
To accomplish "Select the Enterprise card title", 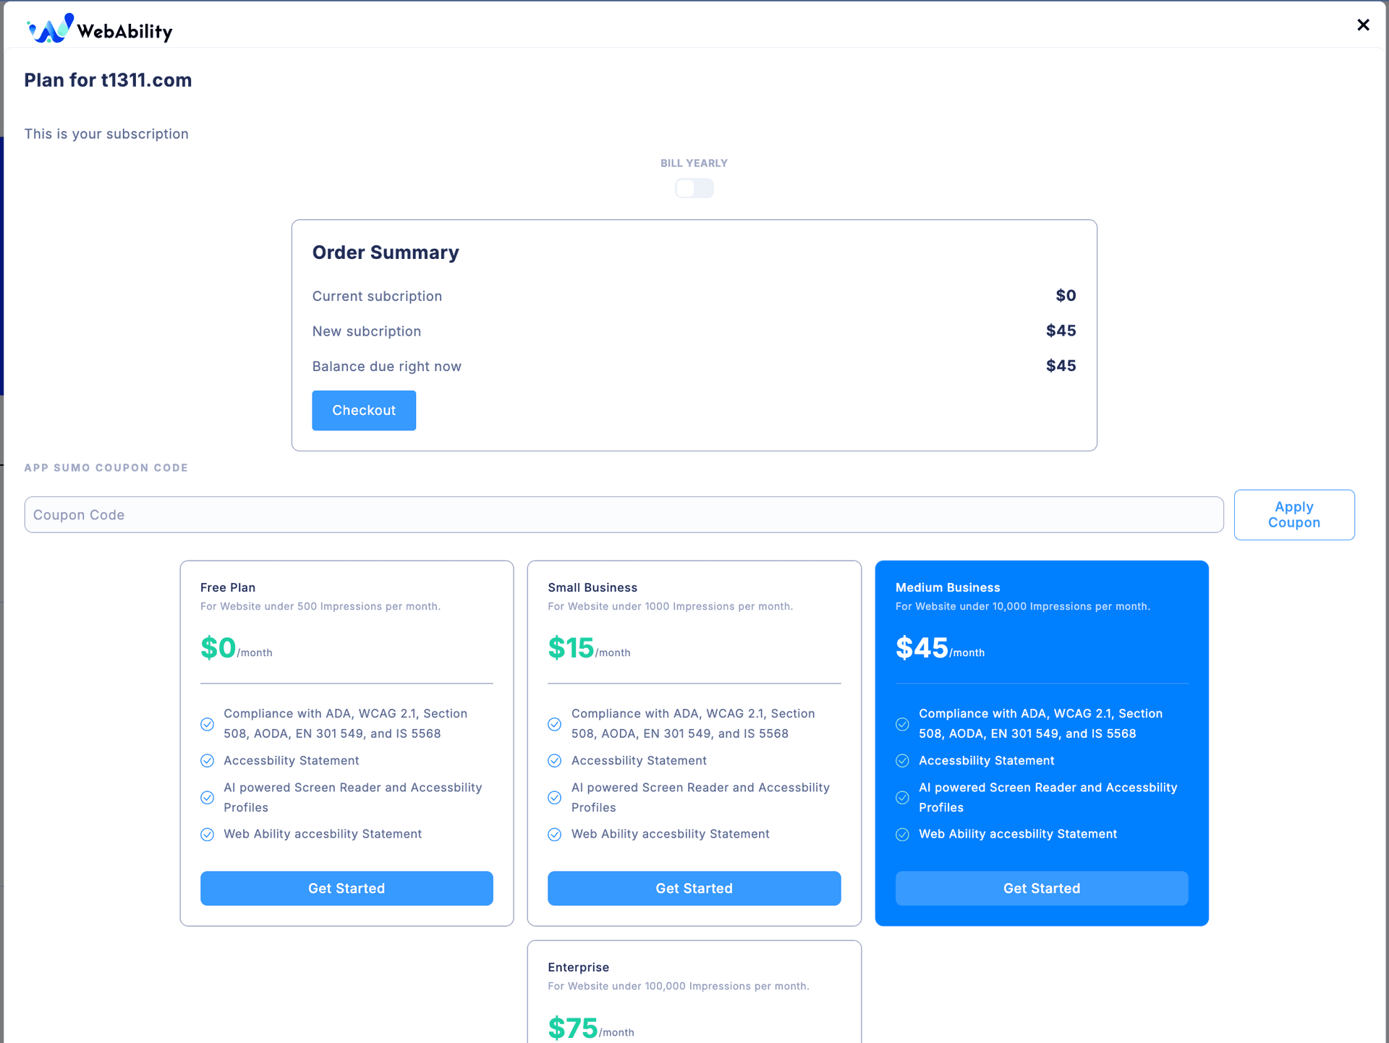I will pos(579,967).
